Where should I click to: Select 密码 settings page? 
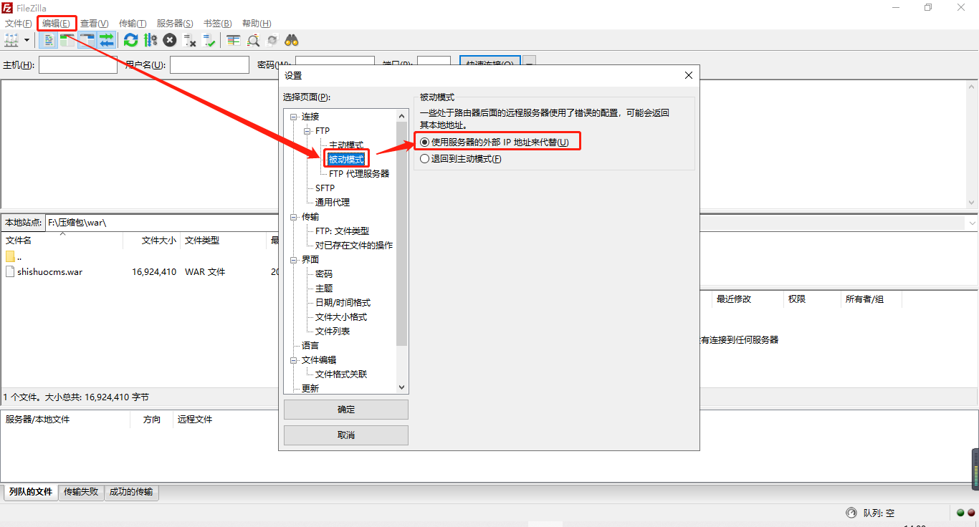pos(324,274)
